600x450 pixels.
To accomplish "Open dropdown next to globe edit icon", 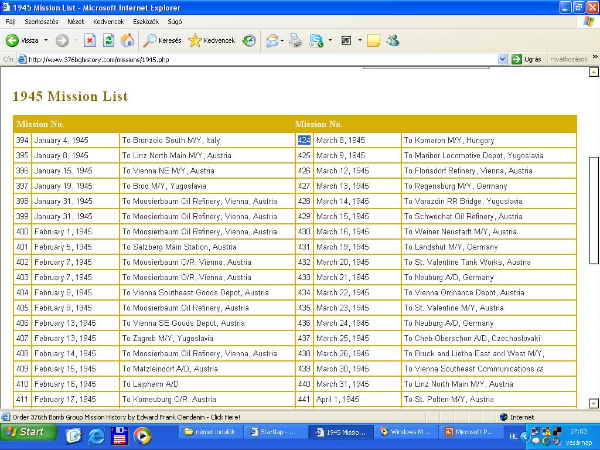I will 330,40.
